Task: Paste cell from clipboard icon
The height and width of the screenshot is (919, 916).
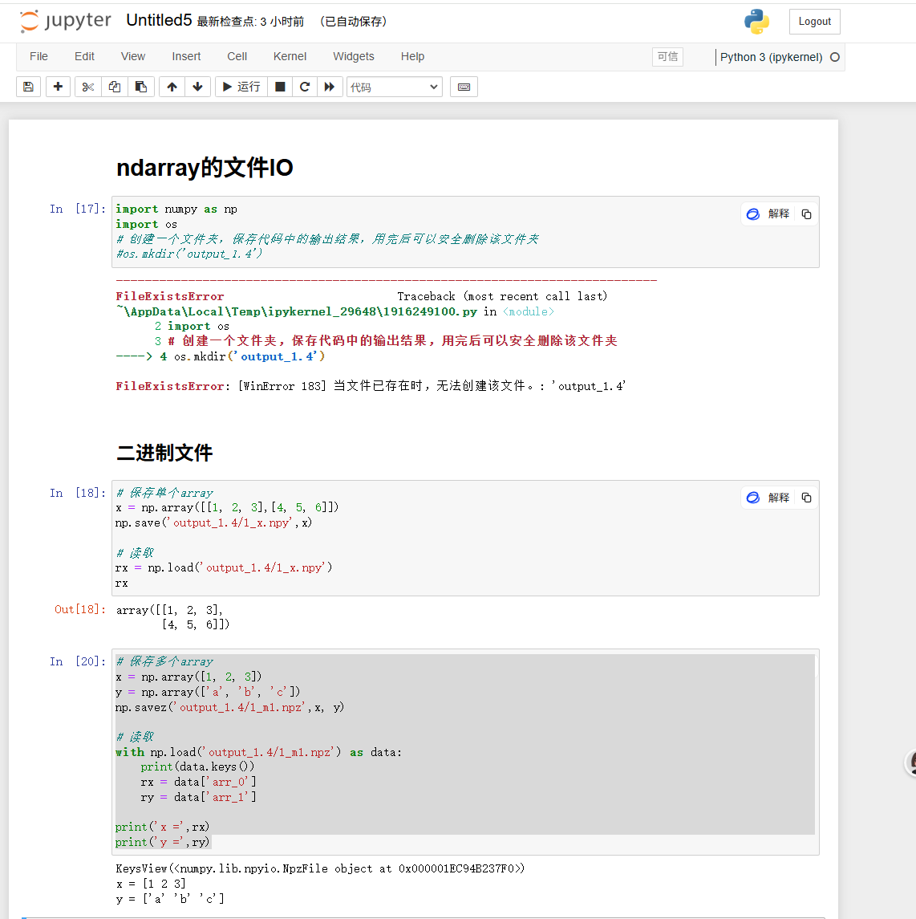Action: click(x=141, y=87)
